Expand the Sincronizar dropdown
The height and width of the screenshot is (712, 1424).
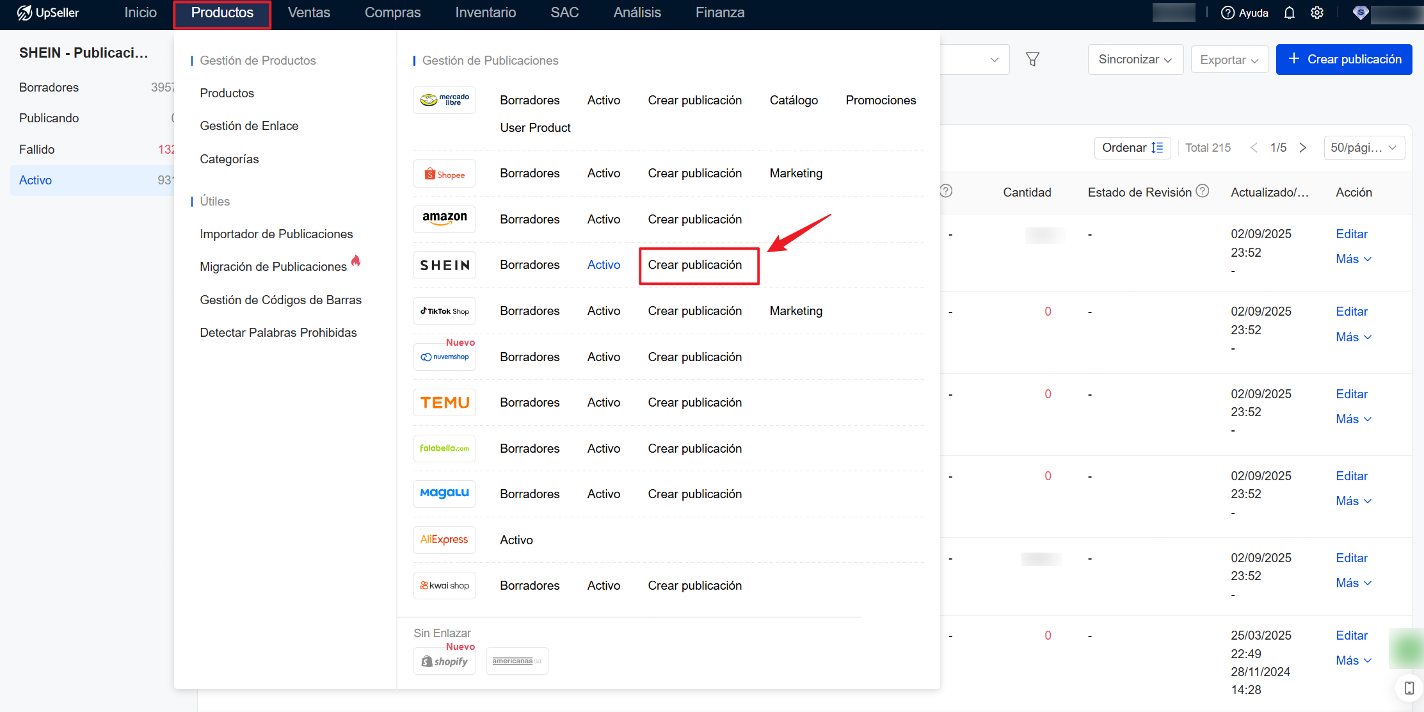(x=1135, y=60)
